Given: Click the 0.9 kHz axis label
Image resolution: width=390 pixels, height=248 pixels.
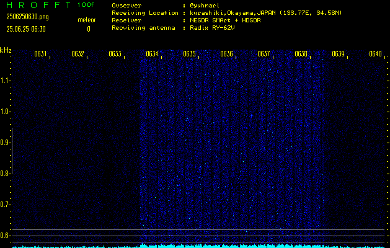Looking at the screenshot, I should tap(4, 143).
